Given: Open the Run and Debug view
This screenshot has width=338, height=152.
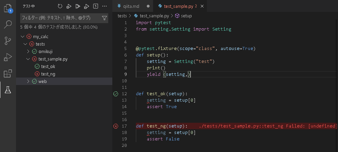Looking at the screenshot, I should coord(8,57).
